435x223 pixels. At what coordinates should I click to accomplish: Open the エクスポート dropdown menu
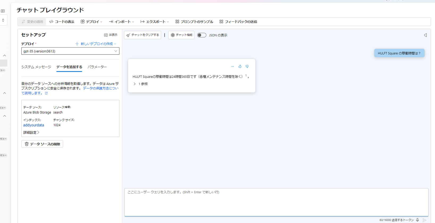pyautogui.click(x=155, y=22)
